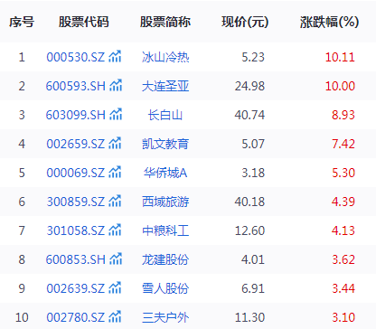View chart icon next to 301058.SZ

pos(115,230)
